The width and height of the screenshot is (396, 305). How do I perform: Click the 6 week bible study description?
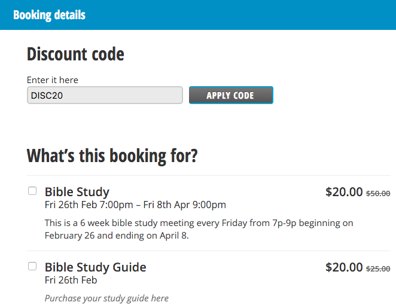click(x=199, y=223)
